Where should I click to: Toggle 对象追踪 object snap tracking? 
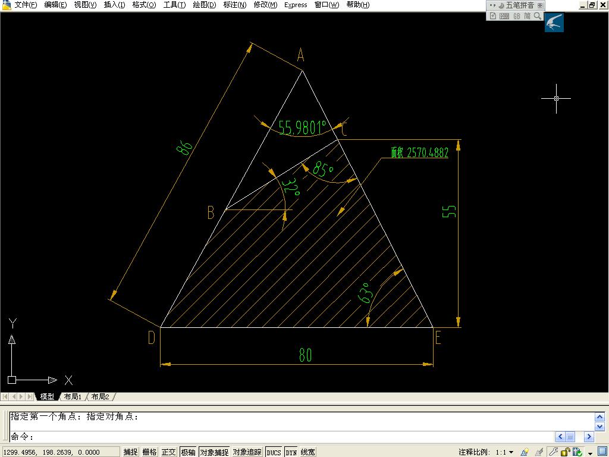pos(247,452)
